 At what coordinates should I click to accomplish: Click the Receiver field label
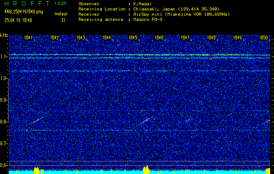89,14
